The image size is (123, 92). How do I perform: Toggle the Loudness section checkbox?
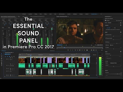121,25
